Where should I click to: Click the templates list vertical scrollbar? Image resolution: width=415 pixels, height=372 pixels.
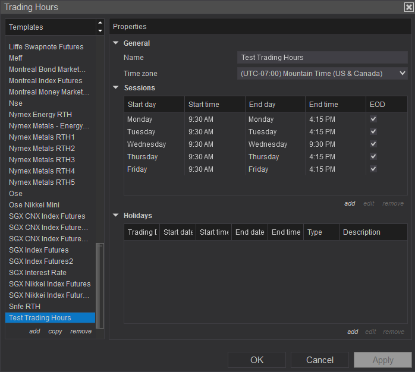point(100,285)
